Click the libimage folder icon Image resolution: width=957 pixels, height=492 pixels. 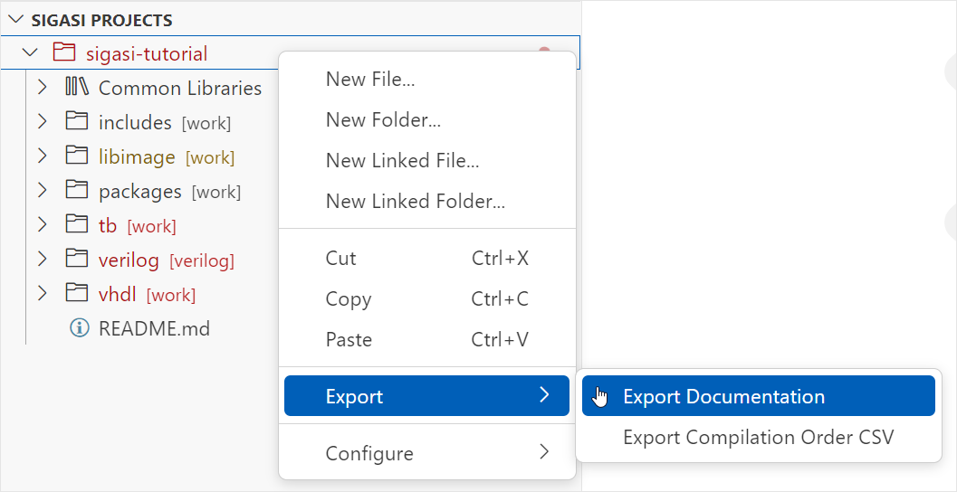tap(77, 156)
